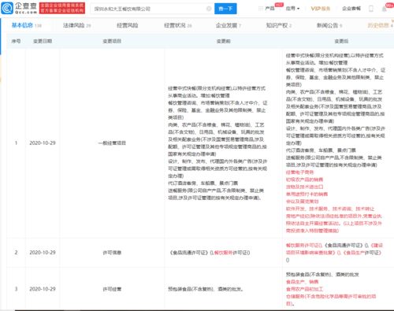Viewport: 394px width, 311px height.
Task: Open the 产品 menu in the header
Action: [x=269, y=9]
